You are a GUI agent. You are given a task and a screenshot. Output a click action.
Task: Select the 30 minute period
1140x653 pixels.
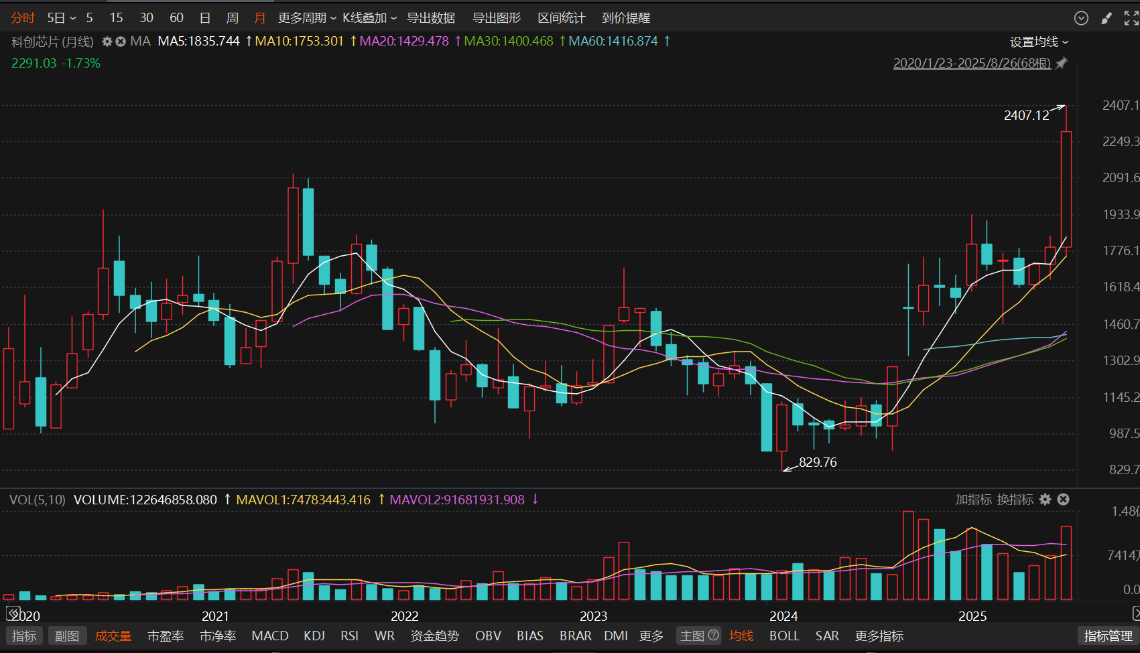147,18
